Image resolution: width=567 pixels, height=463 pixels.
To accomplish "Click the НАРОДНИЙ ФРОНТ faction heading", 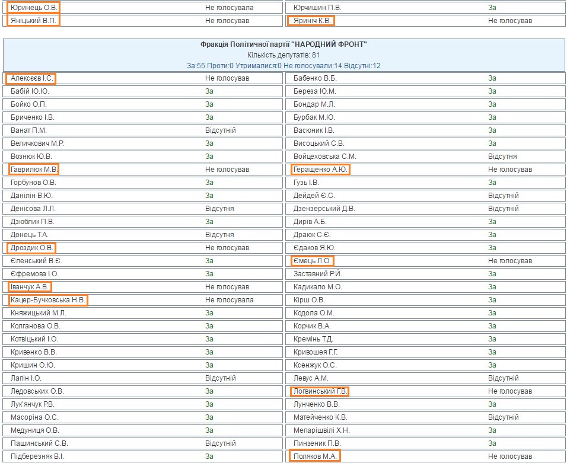I will 283,44.
